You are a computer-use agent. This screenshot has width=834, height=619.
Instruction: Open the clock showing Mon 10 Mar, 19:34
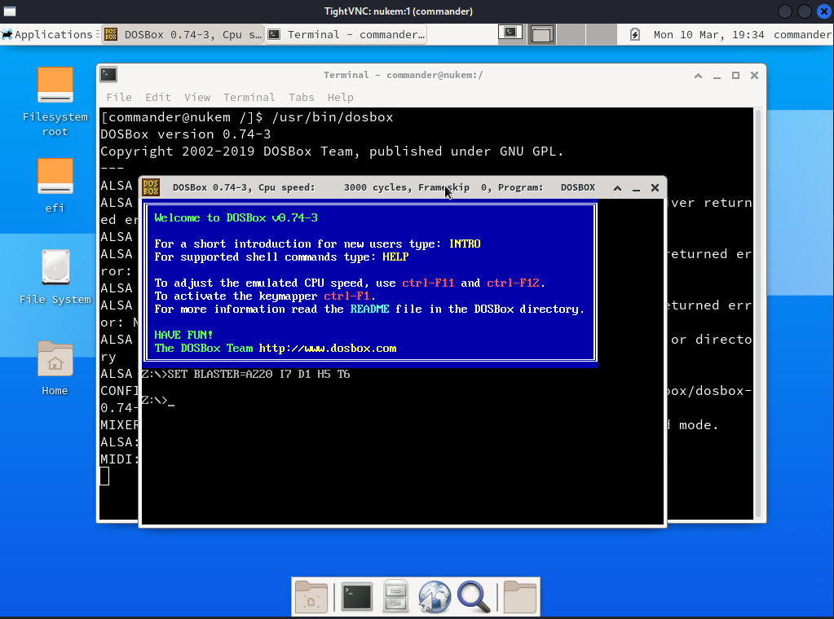coord(708,34)
